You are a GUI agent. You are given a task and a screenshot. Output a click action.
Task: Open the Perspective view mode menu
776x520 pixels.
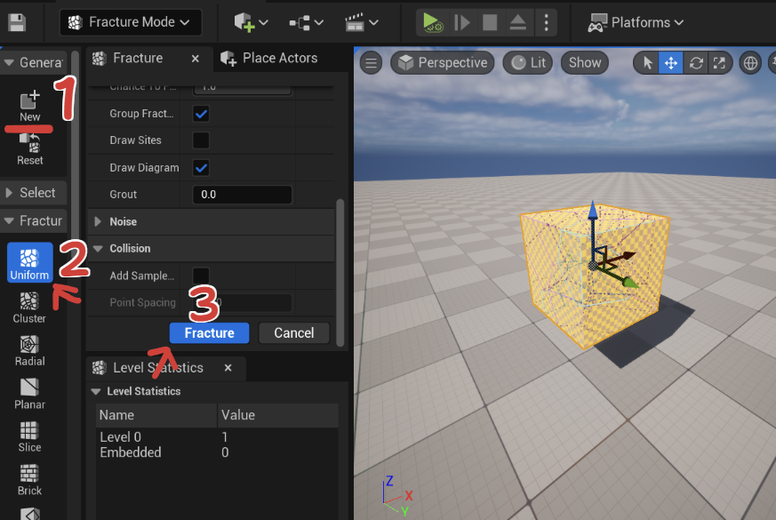point(443,63)
